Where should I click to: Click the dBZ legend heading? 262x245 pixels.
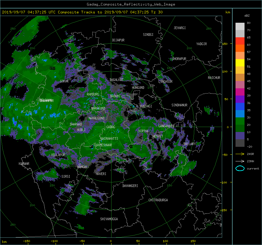[247, 16]
